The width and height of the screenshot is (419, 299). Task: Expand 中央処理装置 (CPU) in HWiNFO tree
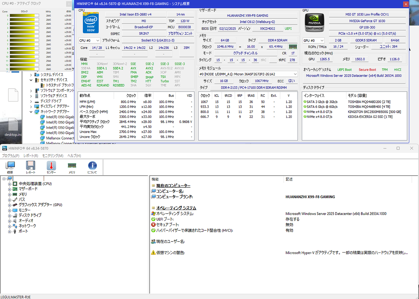tap(10, 184)
